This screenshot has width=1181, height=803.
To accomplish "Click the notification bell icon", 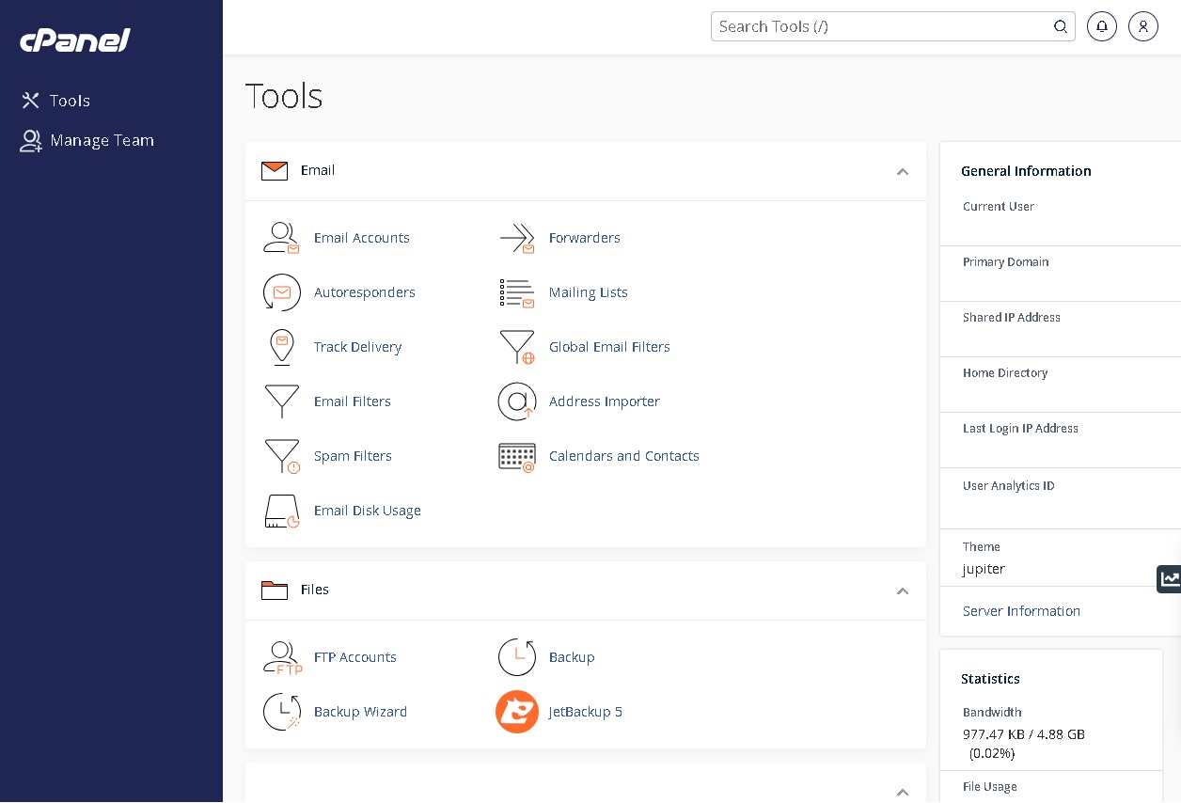I will point(1102,26).
